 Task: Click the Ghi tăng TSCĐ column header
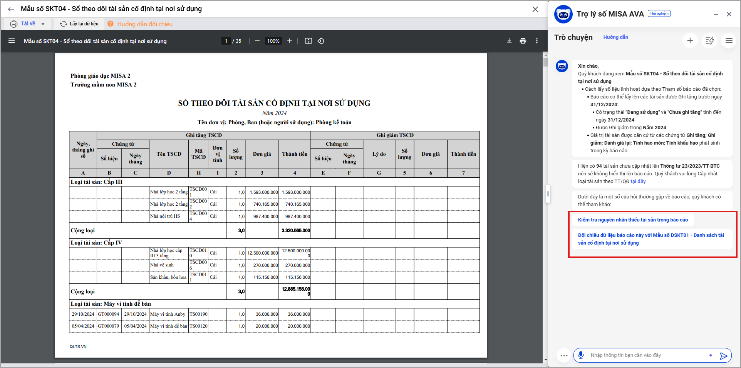(204, 135)
